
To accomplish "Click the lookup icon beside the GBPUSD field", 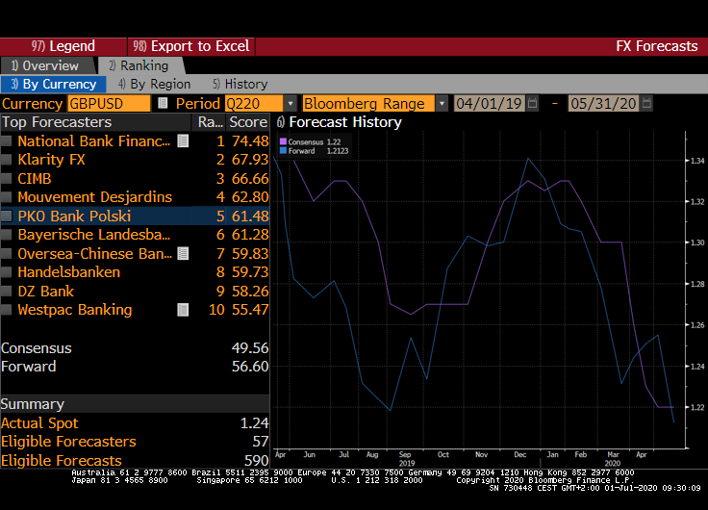I will point(163,104).
